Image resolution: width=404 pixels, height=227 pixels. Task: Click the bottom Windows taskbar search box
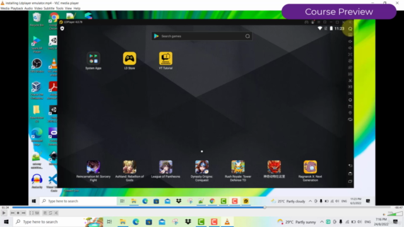tap(58, 221)
